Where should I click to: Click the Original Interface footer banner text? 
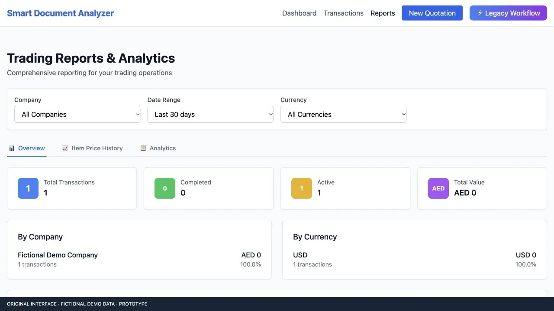click(x=77, y=304)
